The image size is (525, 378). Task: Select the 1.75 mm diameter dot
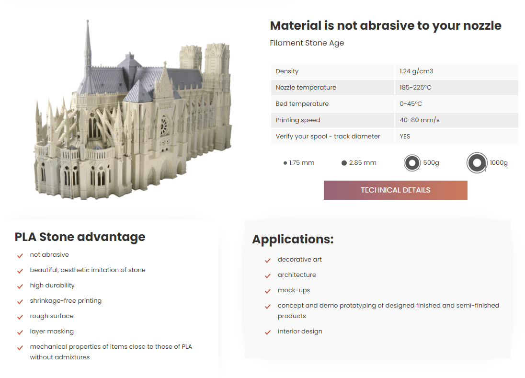coord(285,163)
